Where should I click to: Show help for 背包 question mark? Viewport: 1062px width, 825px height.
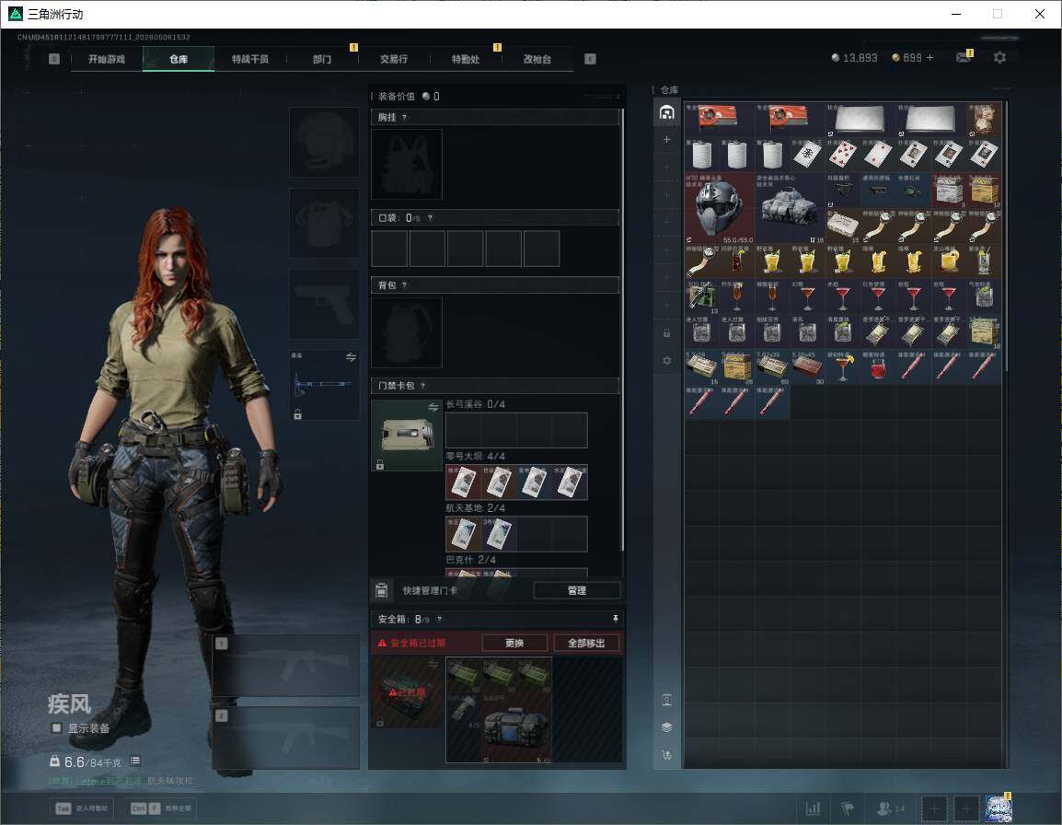[x=404, y=285]
